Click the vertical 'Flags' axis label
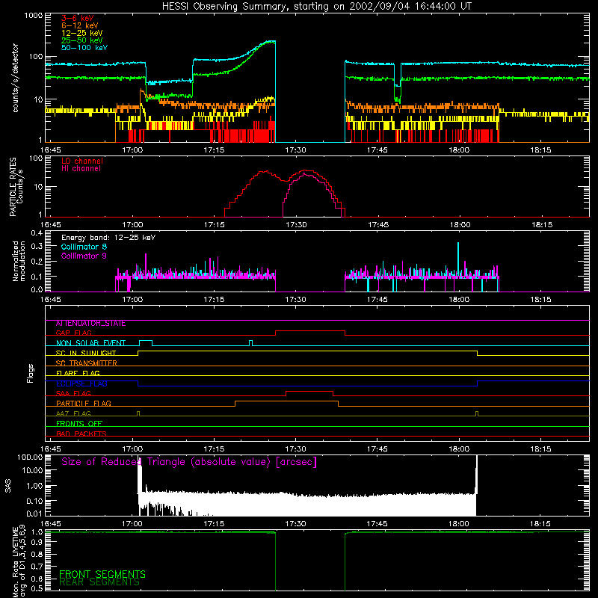The height and width of the screenshot is (598, 598). [x=30, y=373]
